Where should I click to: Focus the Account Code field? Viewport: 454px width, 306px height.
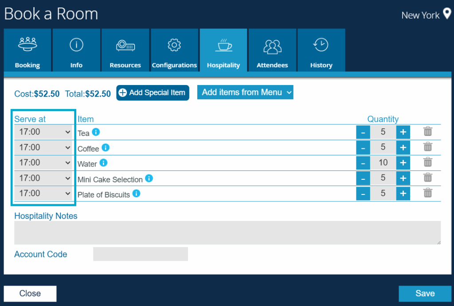pos(140,254)
